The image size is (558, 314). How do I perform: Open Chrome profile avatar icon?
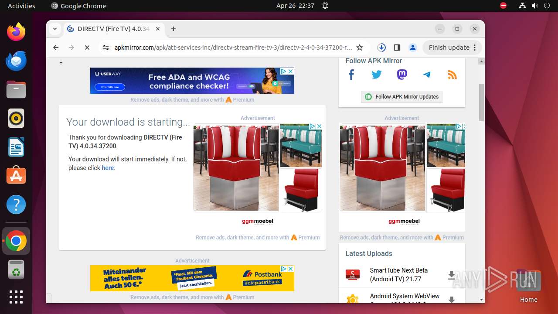click(x=413, y=48)
